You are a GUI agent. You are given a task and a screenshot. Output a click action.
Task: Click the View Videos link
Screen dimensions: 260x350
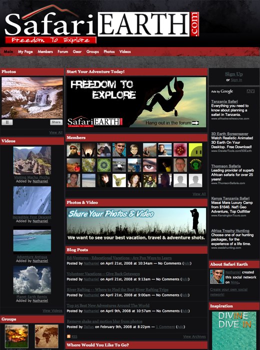pyautogui.click(x=52, y=311)
